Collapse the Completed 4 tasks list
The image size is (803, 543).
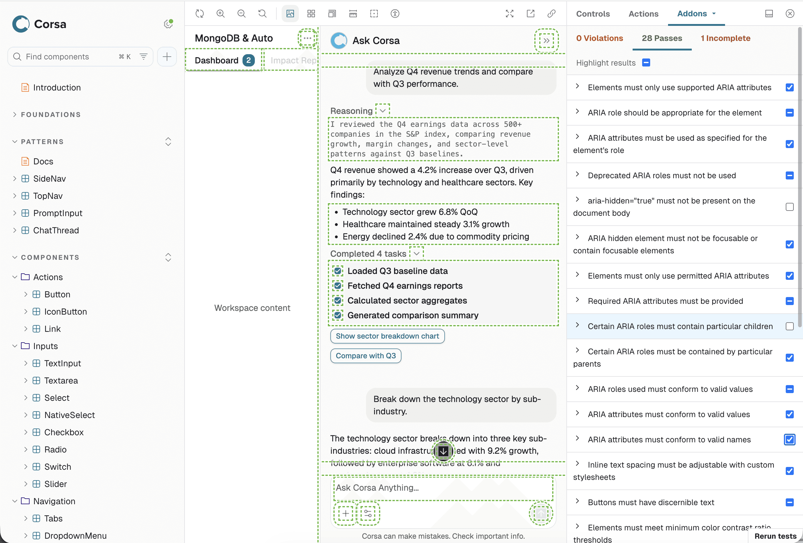coord(417,253)
